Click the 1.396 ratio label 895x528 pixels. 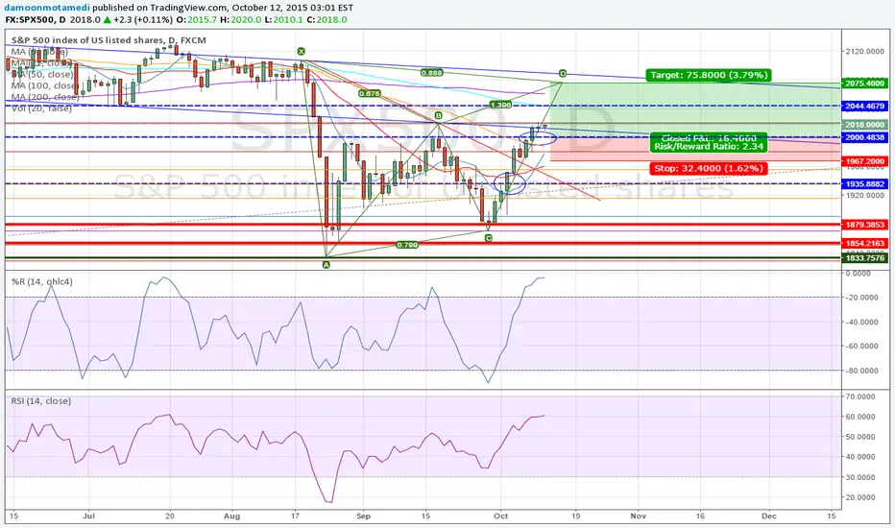[x=500, y=105]
